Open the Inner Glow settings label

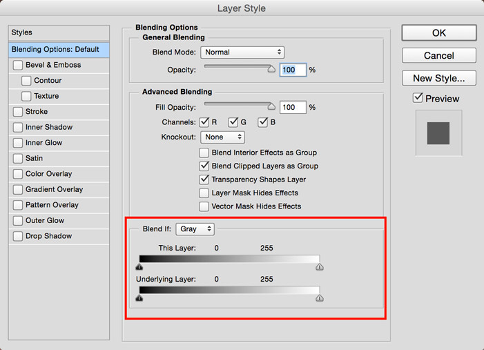(43, 143)
